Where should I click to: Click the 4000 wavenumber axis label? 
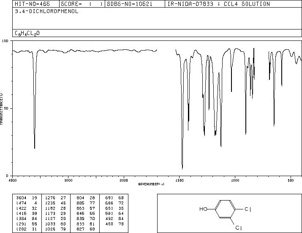13,180
